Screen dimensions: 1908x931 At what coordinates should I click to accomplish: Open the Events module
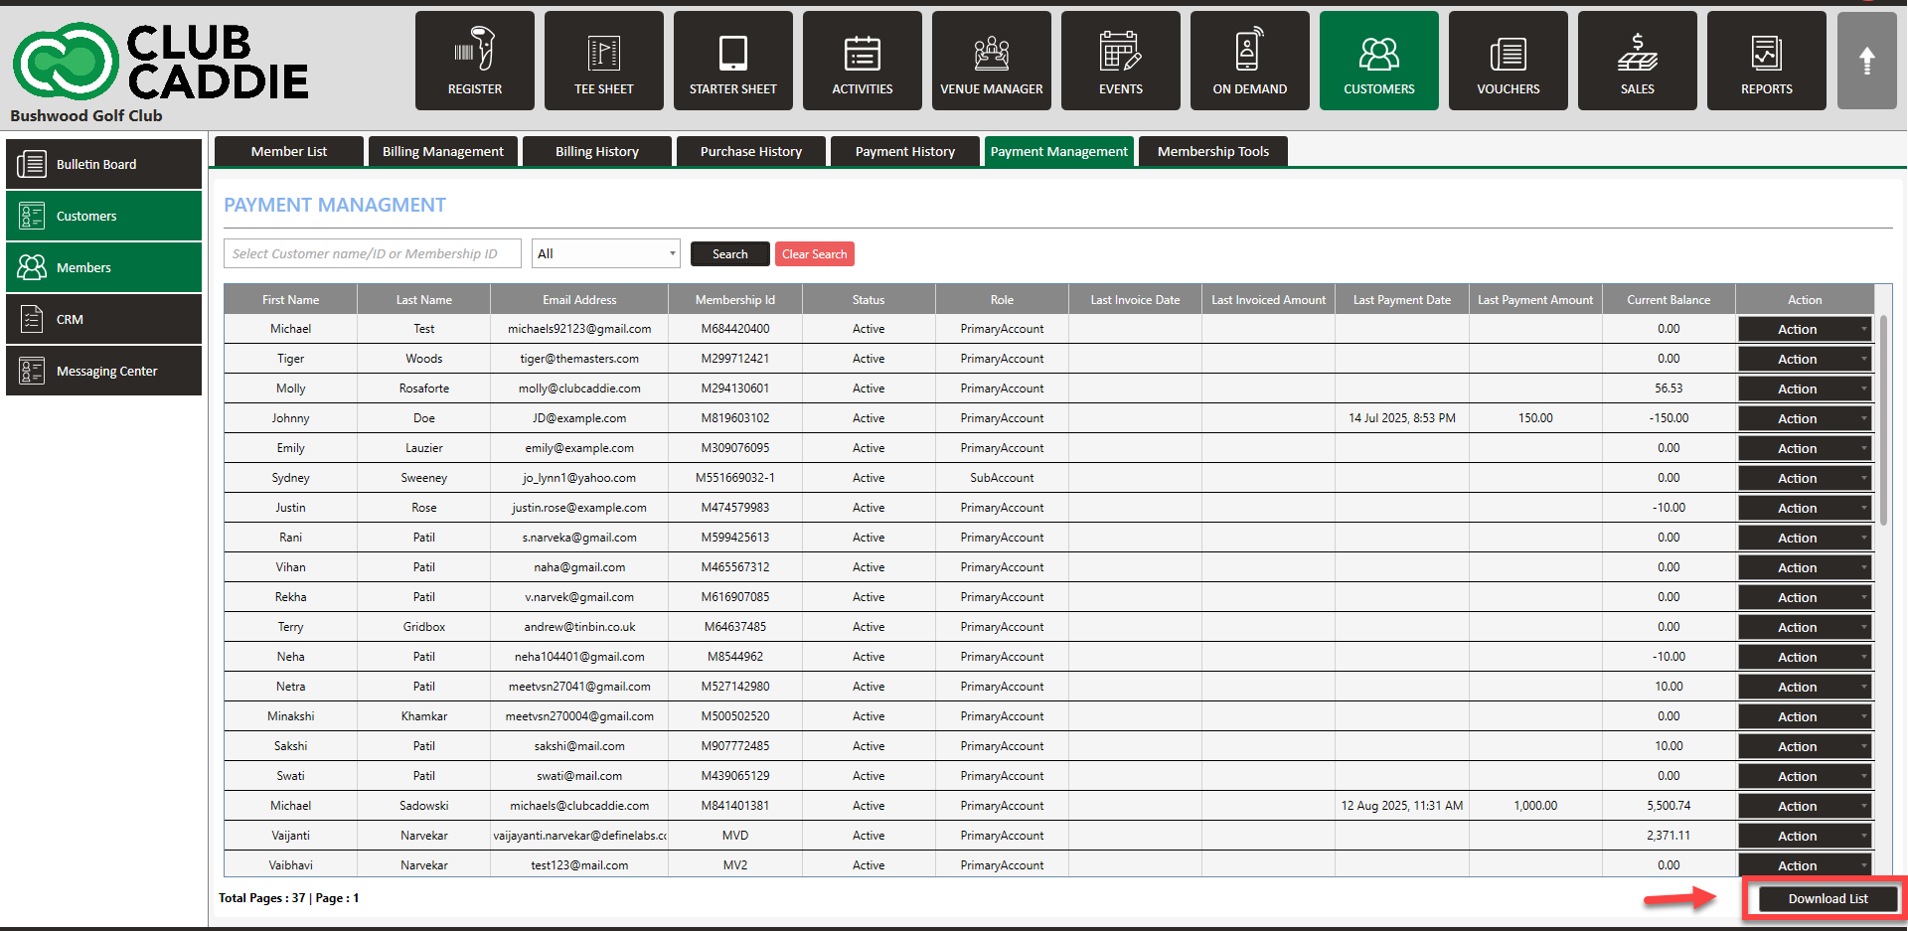tap(1120, 61)
